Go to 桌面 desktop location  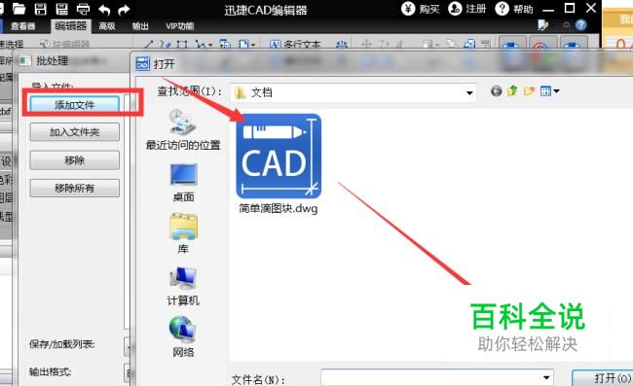coord(183,183)
